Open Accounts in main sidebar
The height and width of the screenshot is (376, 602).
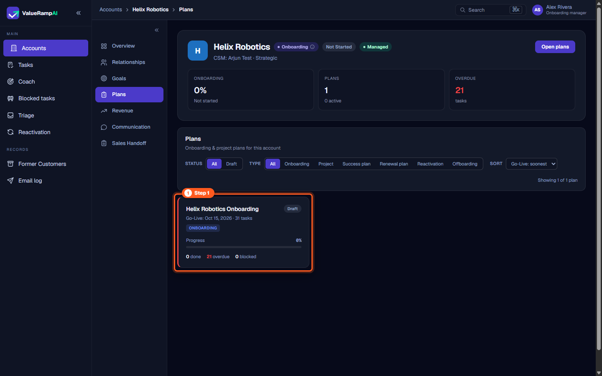point(46,48)
